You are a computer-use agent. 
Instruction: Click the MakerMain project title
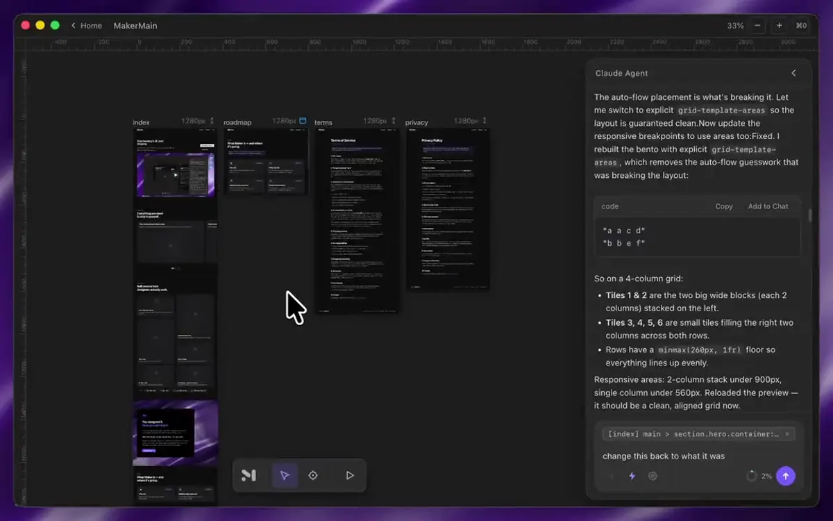point(135,26)
